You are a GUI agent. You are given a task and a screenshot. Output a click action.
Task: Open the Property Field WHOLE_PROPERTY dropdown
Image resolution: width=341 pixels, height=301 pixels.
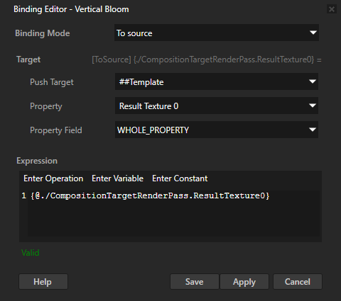(217, 130)
